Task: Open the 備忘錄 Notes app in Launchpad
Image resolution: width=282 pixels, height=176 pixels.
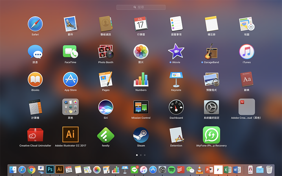Action: pos(211,24)
